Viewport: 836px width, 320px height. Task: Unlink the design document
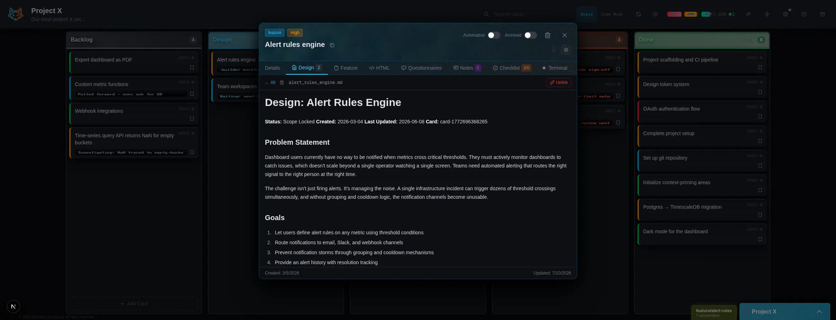point(559,82)
